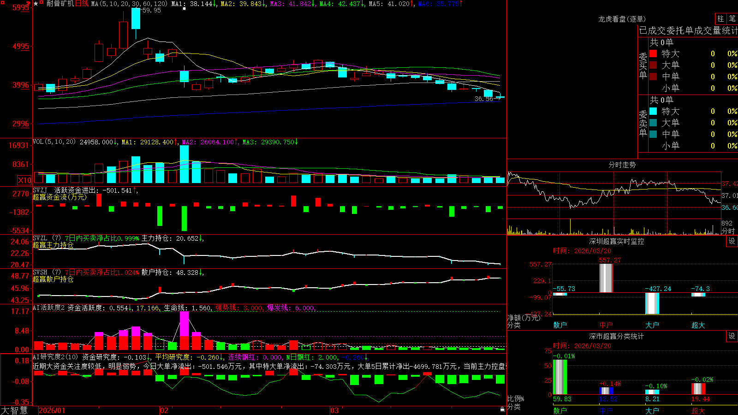Click the dark red 大单 buy-order swatch
This screenshot has width=738, height=415.
click(653, 65)
